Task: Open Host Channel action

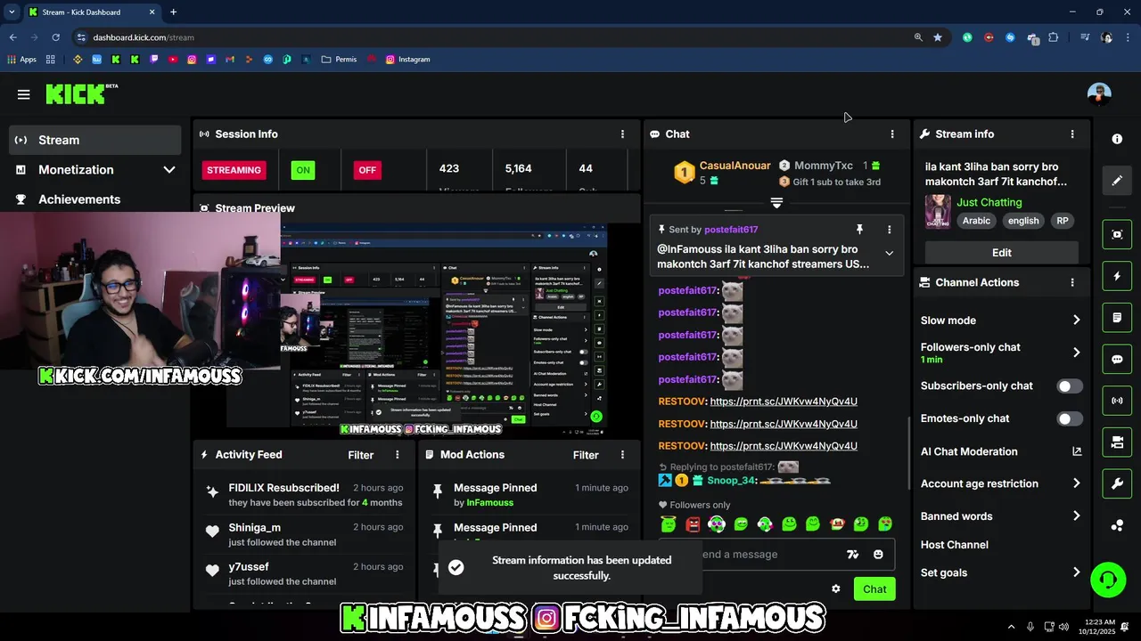Action: click(955, 545)
